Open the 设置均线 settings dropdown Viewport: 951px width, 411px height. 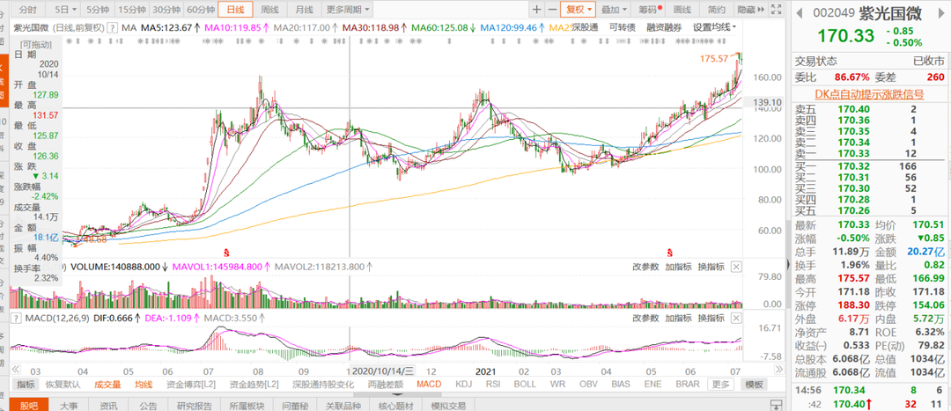tap(714, 27)
